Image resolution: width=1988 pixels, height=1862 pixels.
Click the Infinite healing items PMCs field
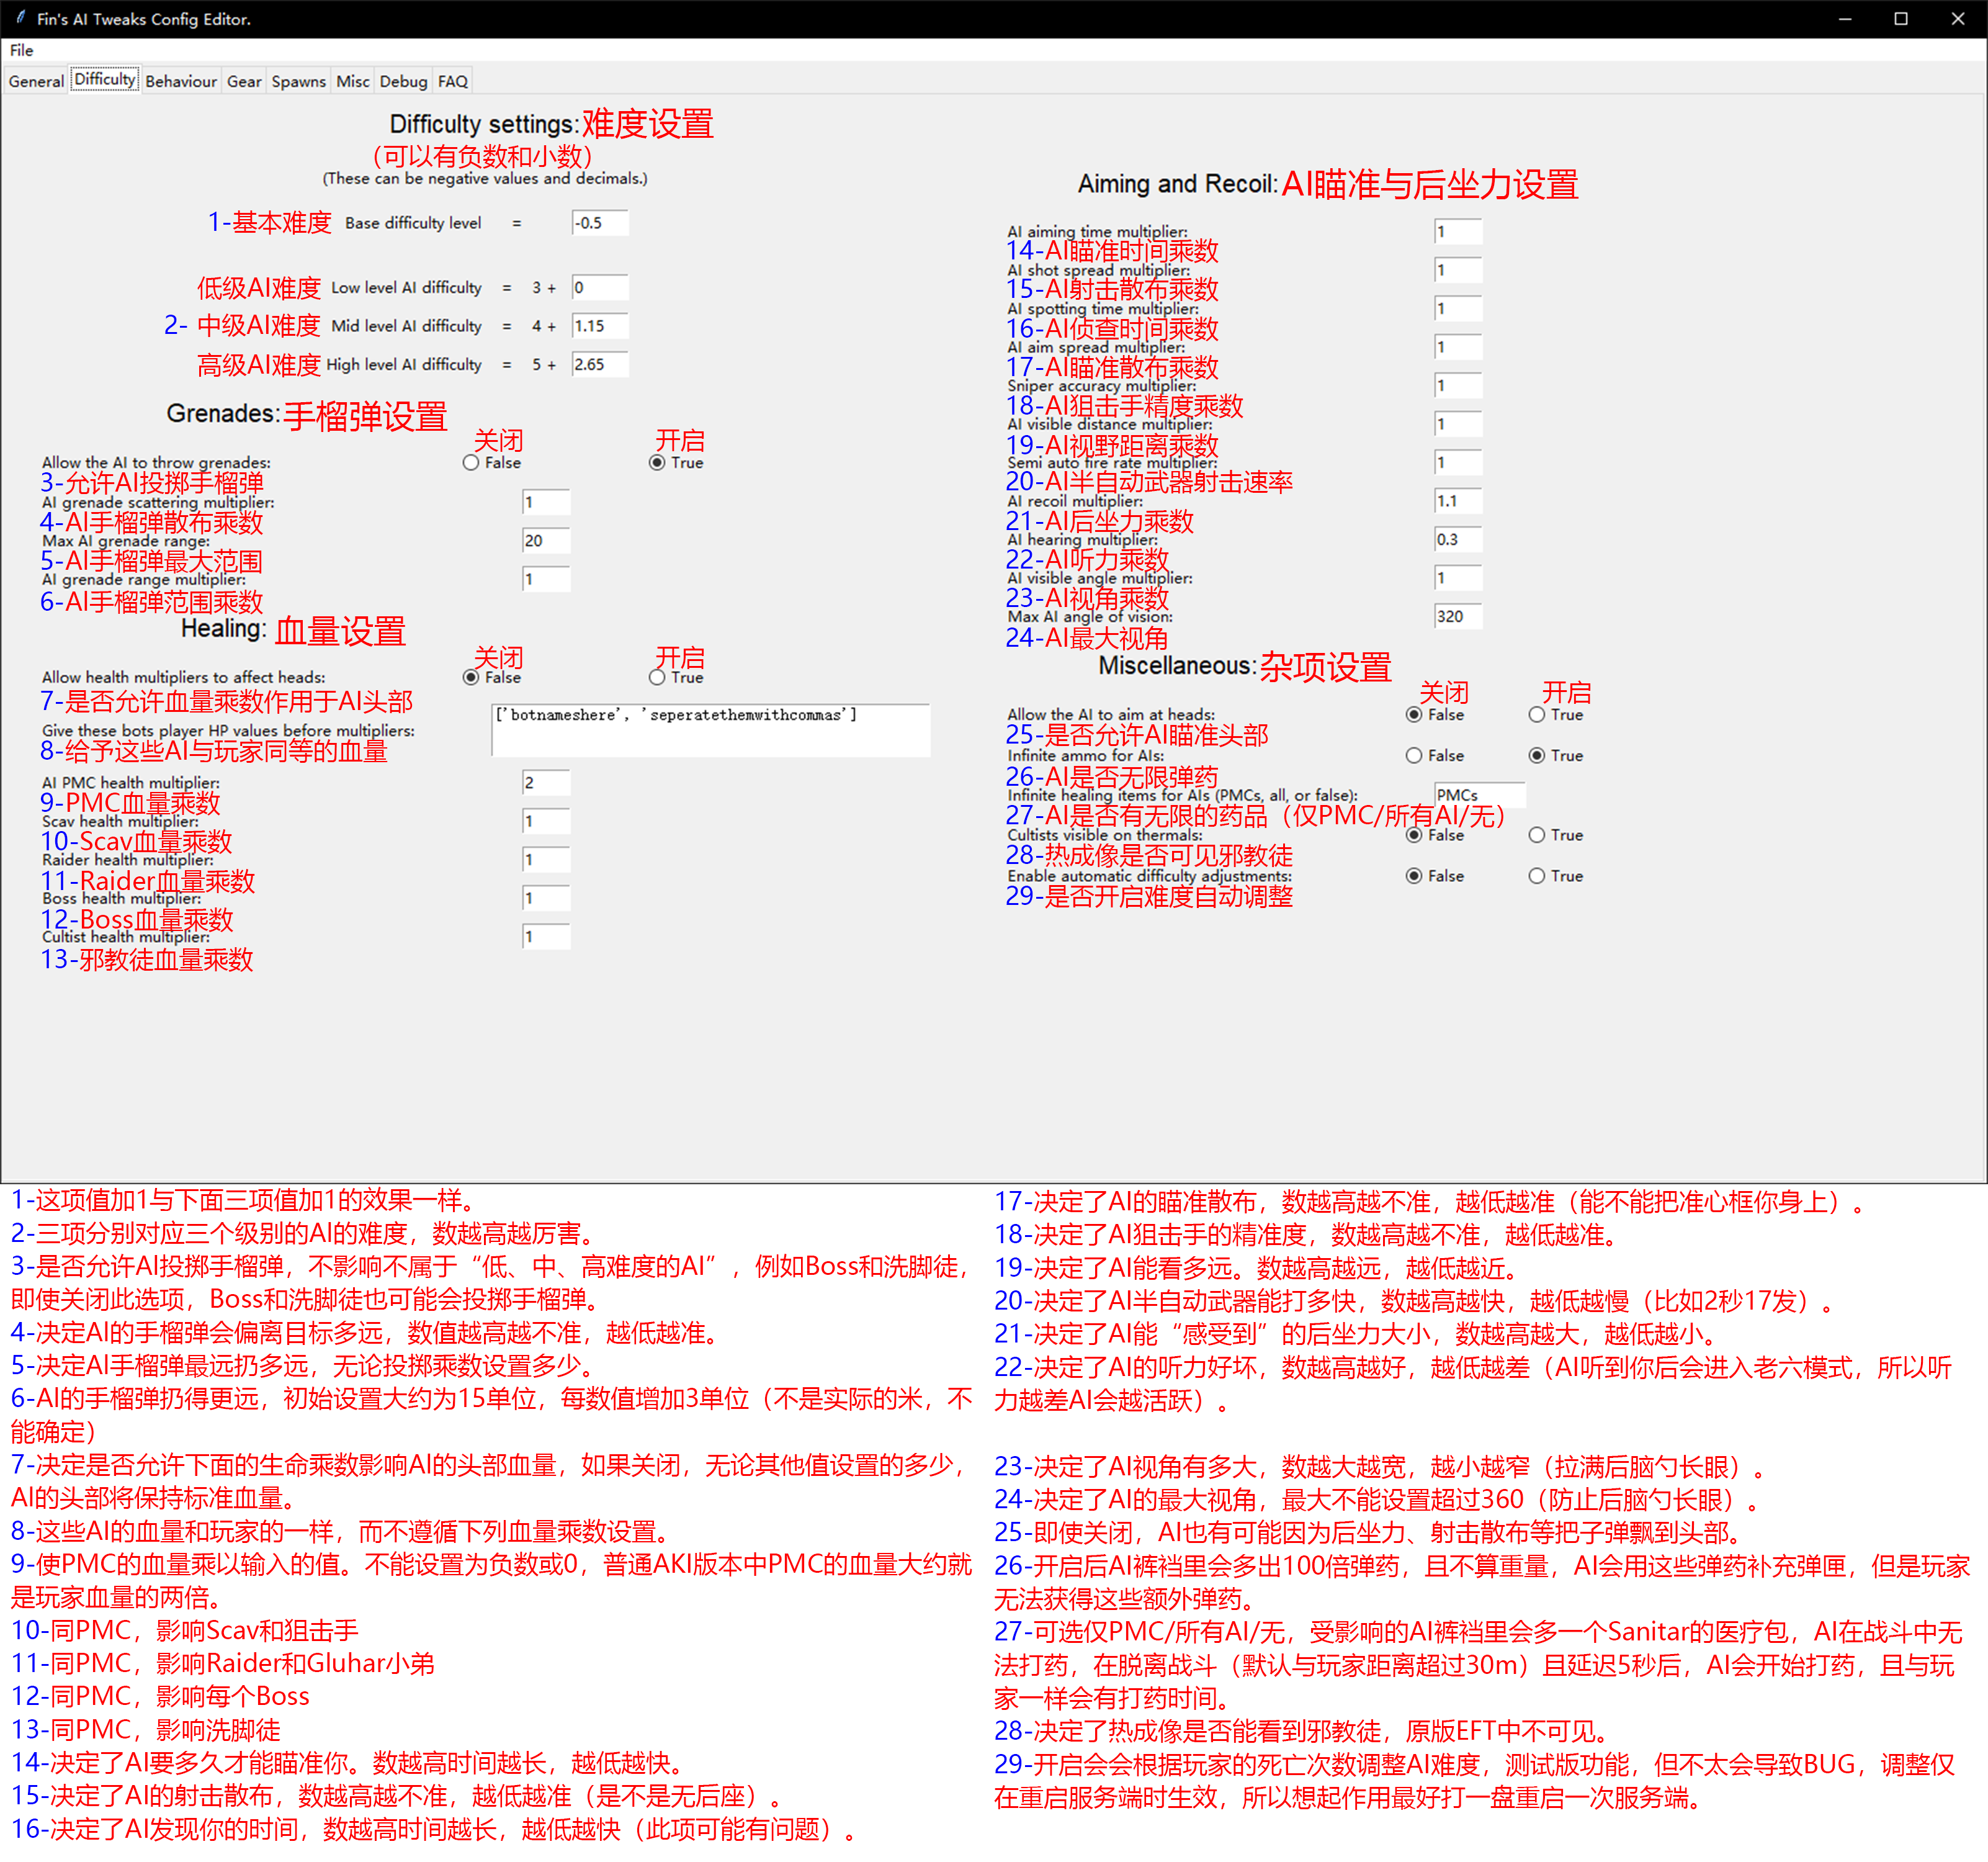1480,794
